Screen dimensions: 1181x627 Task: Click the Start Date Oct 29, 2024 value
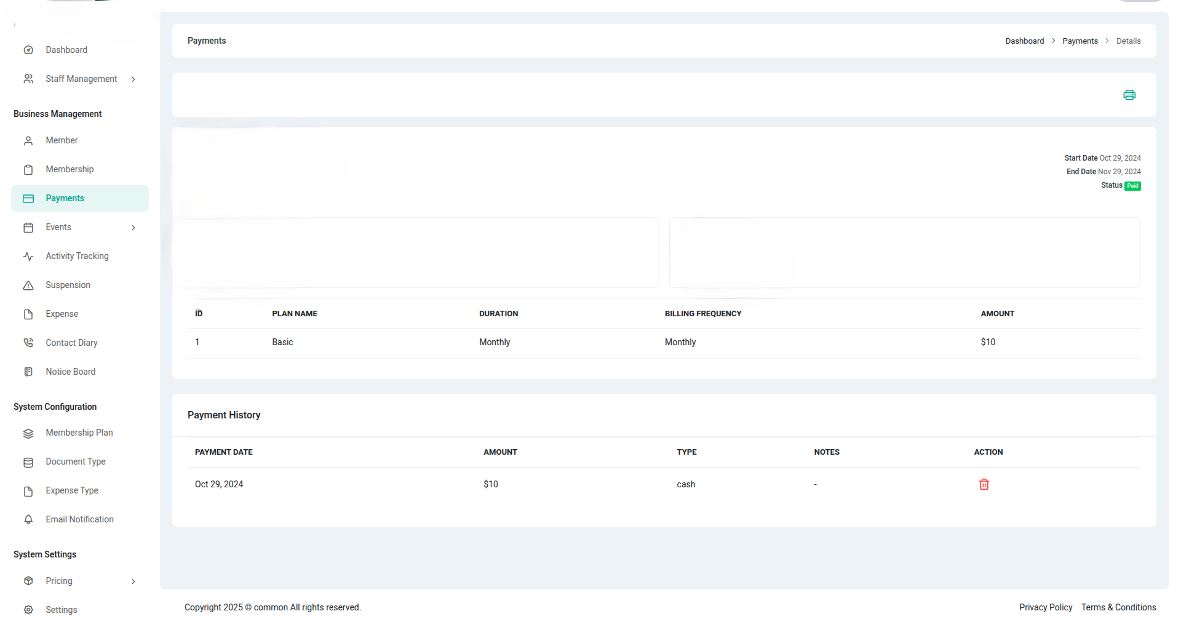point(1119,158)
